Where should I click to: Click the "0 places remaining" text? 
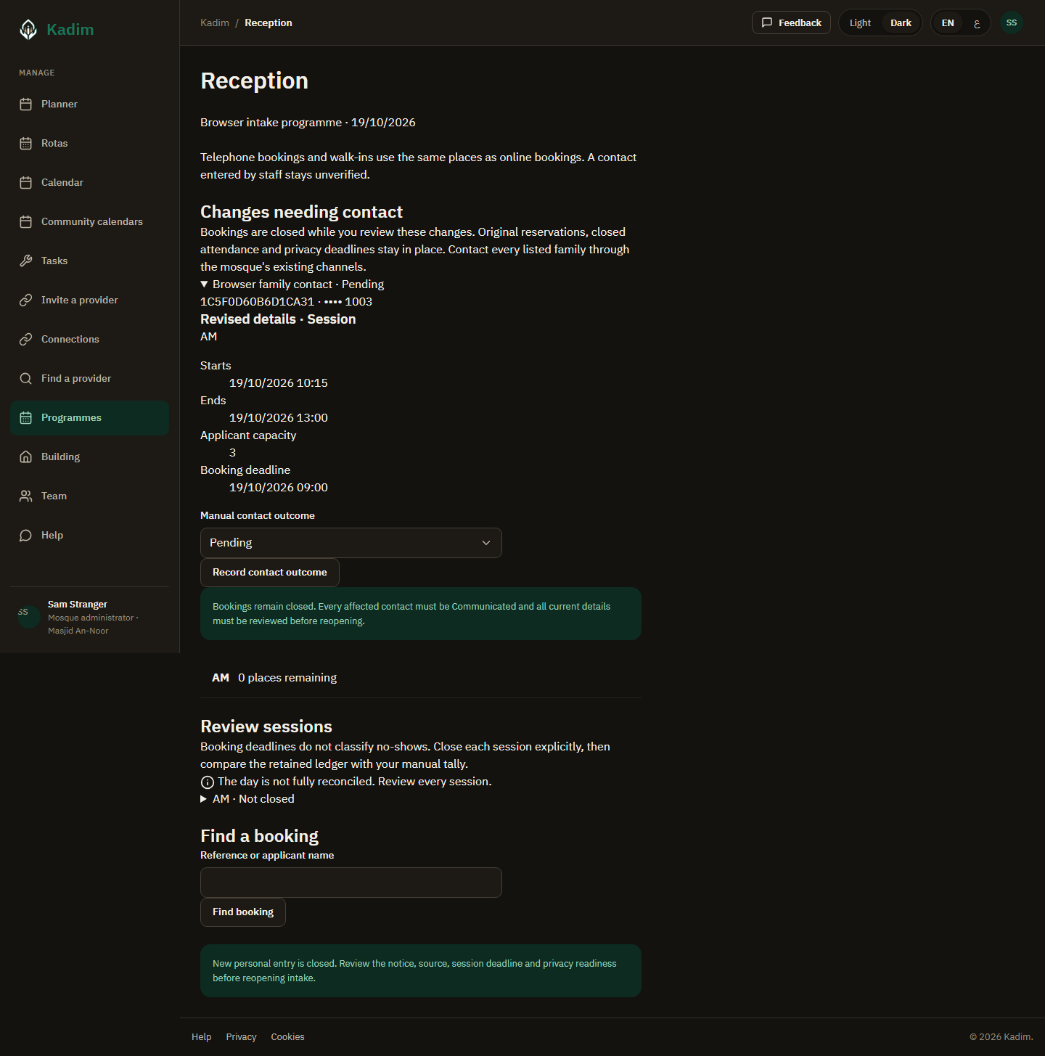click(x=287, y=678)
